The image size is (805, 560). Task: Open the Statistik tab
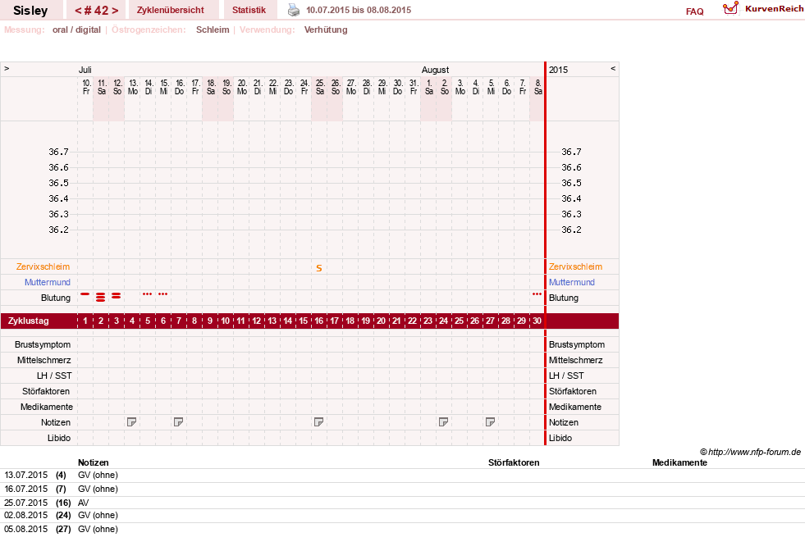[x=249, y=11]
